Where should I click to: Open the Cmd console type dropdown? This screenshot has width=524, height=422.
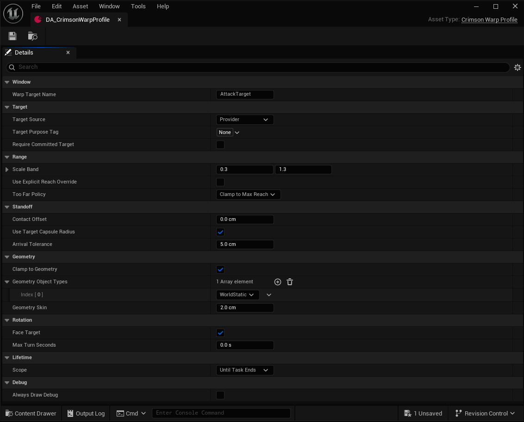131,413
